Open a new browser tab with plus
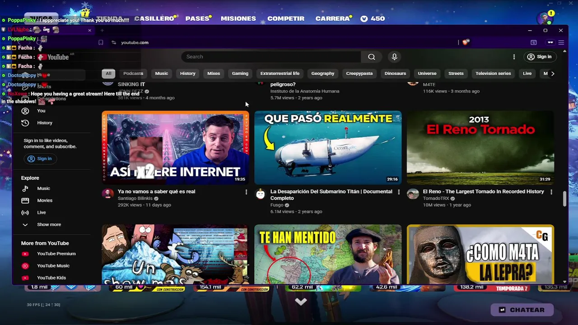Image resolution: width=578 pixels, height=325 pixels. click(103, 30)
